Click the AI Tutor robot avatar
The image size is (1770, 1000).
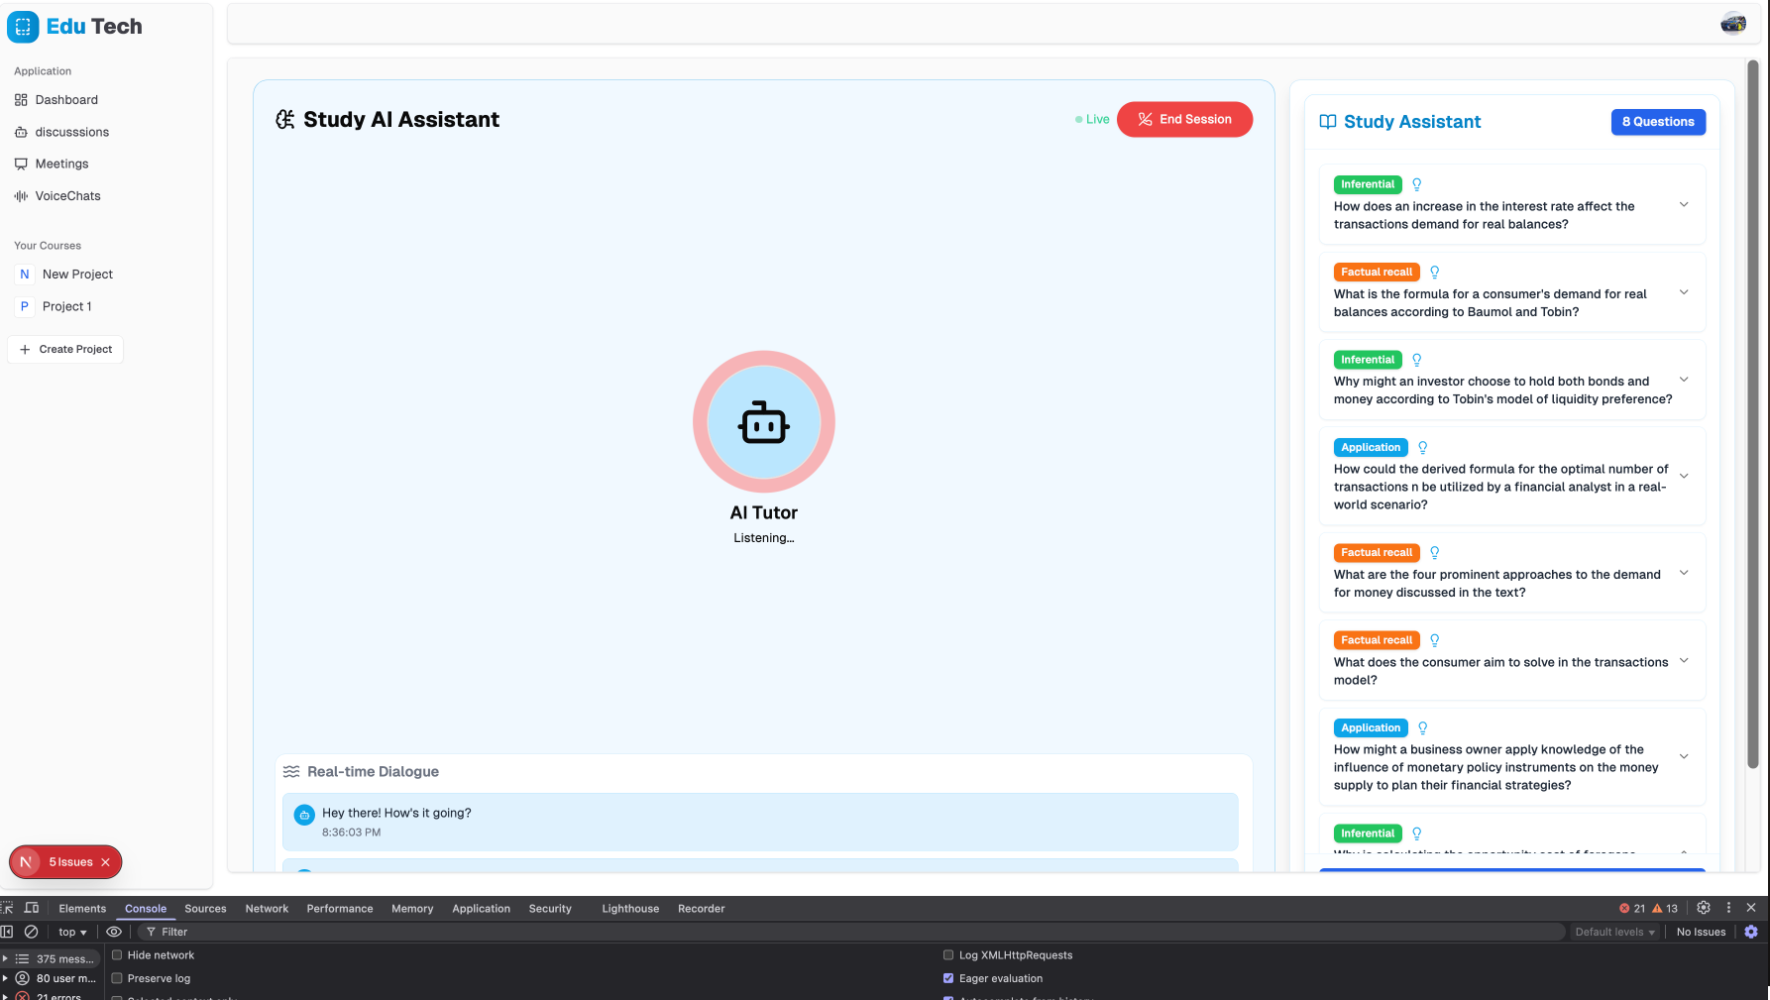(763, 421)
